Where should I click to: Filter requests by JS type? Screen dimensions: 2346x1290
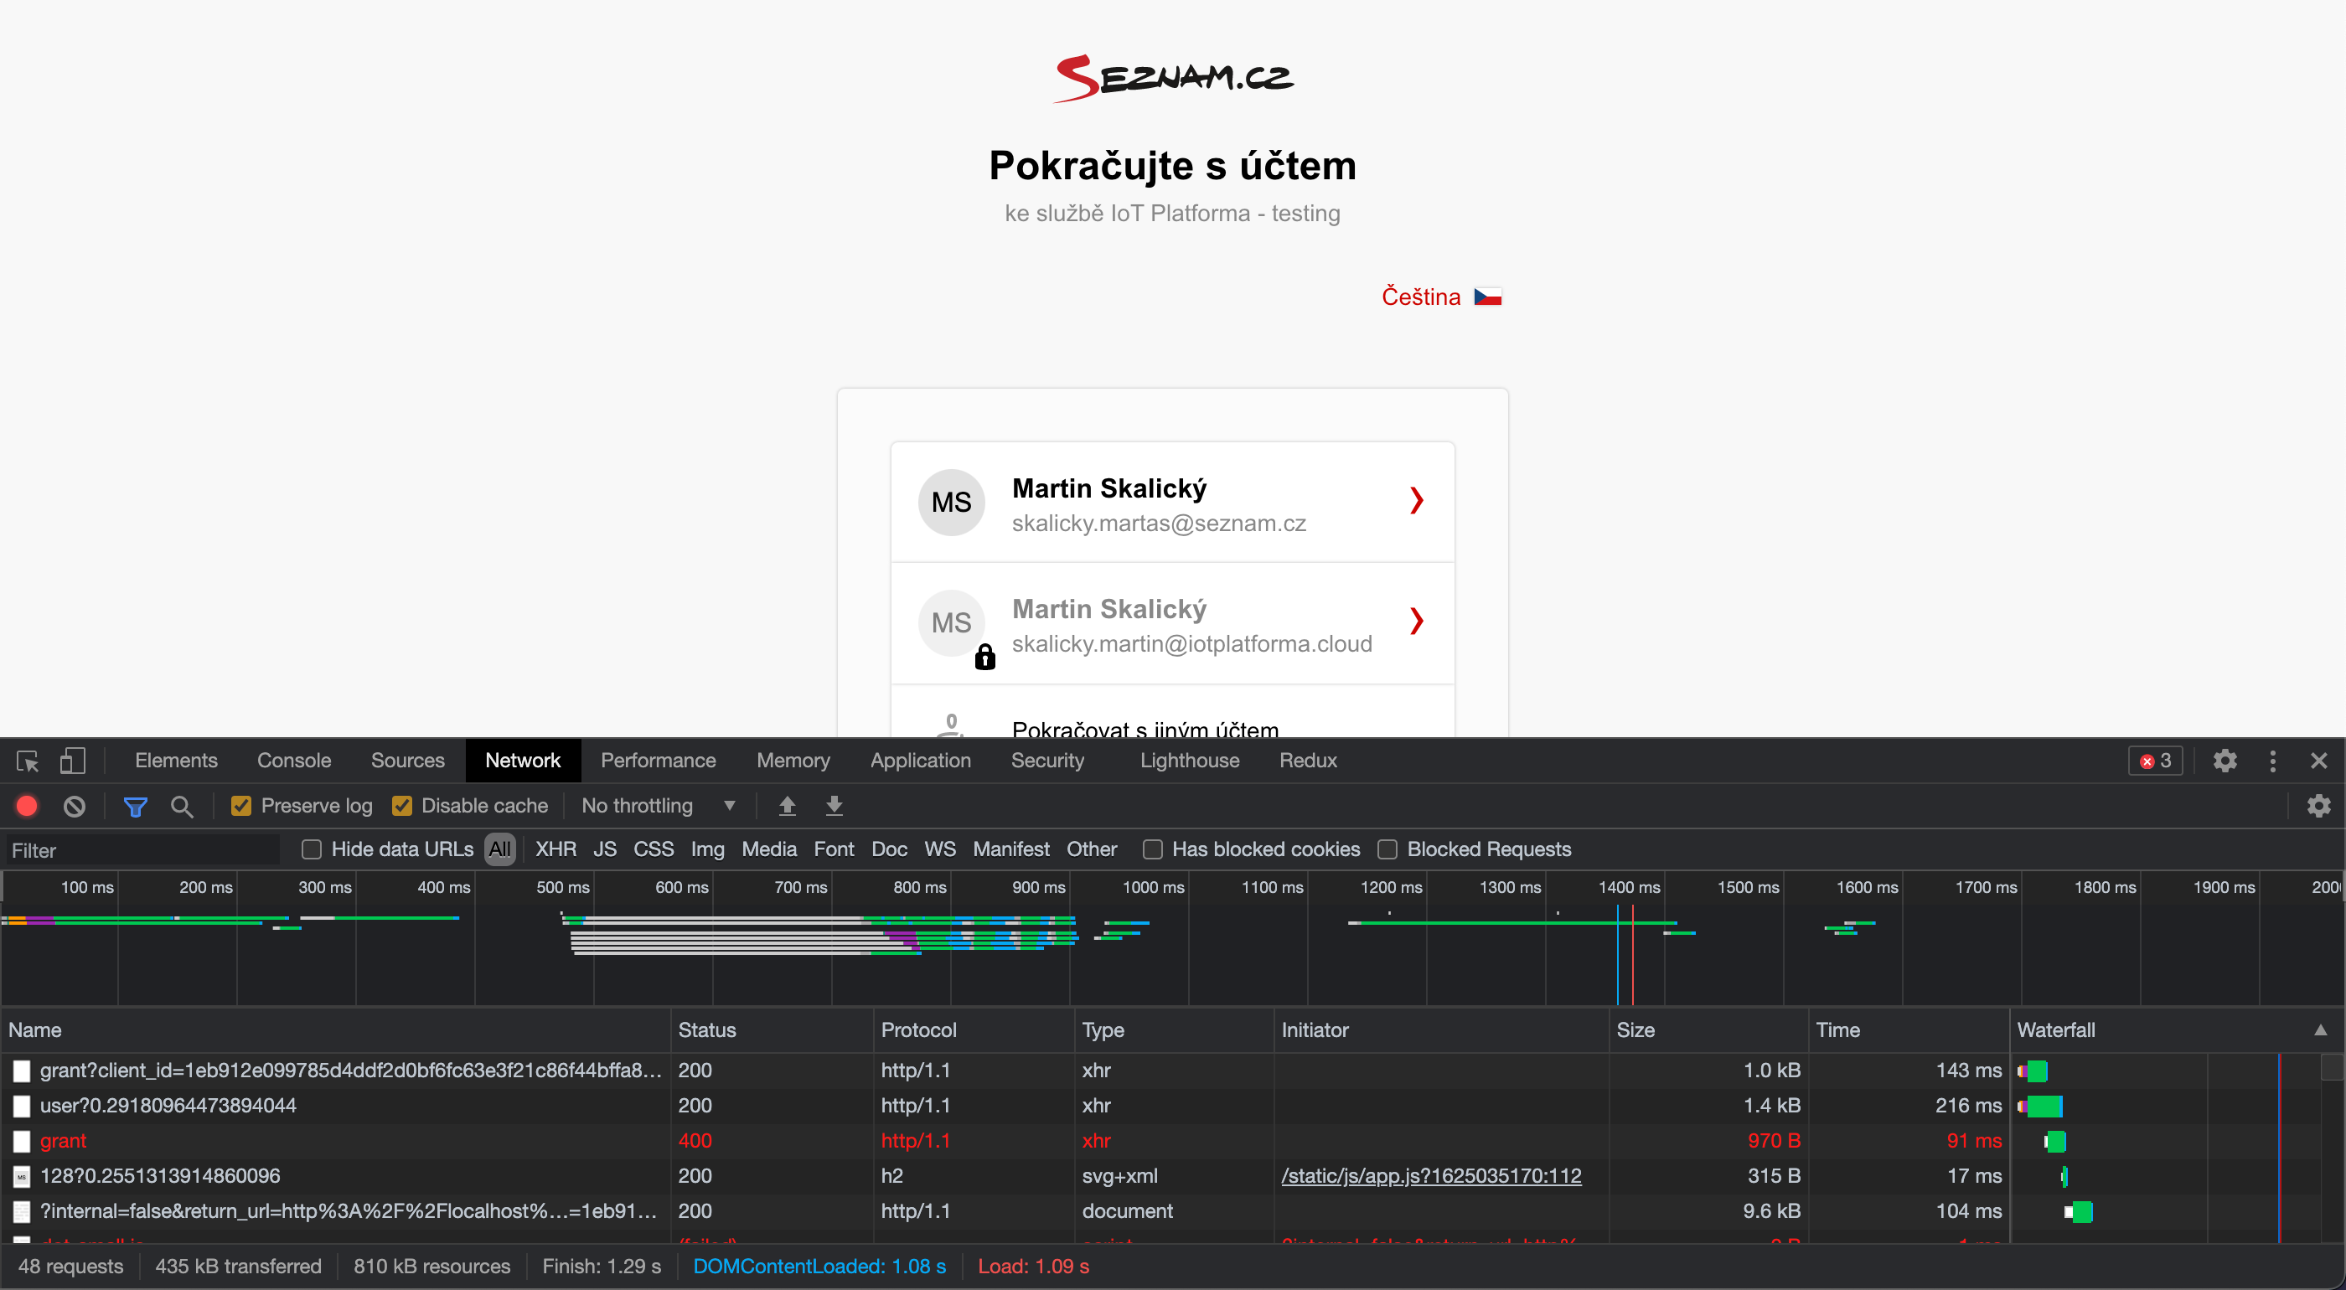605,850
